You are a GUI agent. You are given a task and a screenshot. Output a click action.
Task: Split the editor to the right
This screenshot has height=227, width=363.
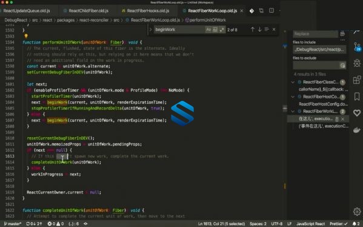(271, 10)
